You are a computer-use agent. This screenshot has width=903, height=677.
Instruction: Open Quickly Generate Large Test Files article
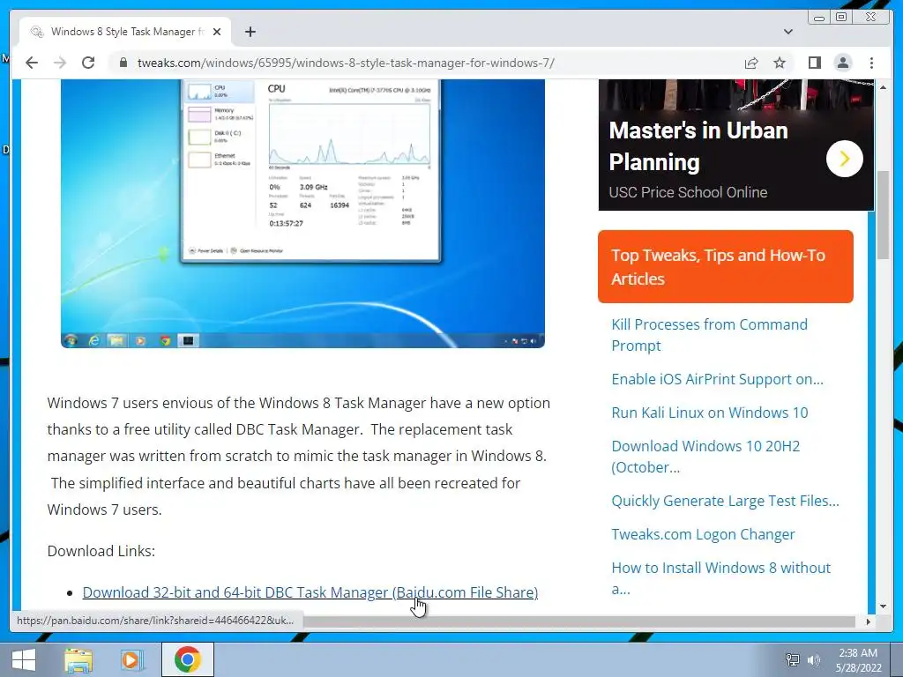pos(725,501)
